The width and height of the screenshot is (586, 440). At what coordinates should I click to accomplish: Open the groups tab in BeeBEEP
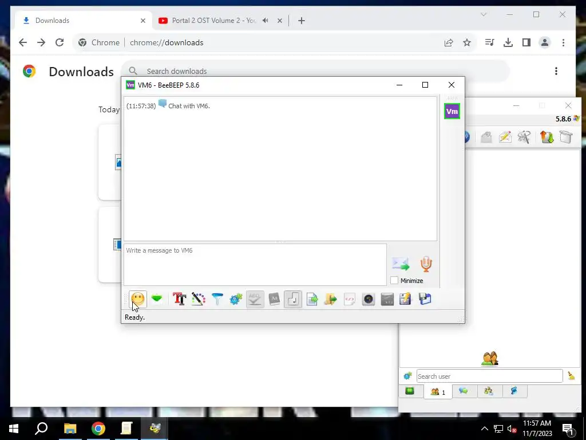[x=489, y=391]
